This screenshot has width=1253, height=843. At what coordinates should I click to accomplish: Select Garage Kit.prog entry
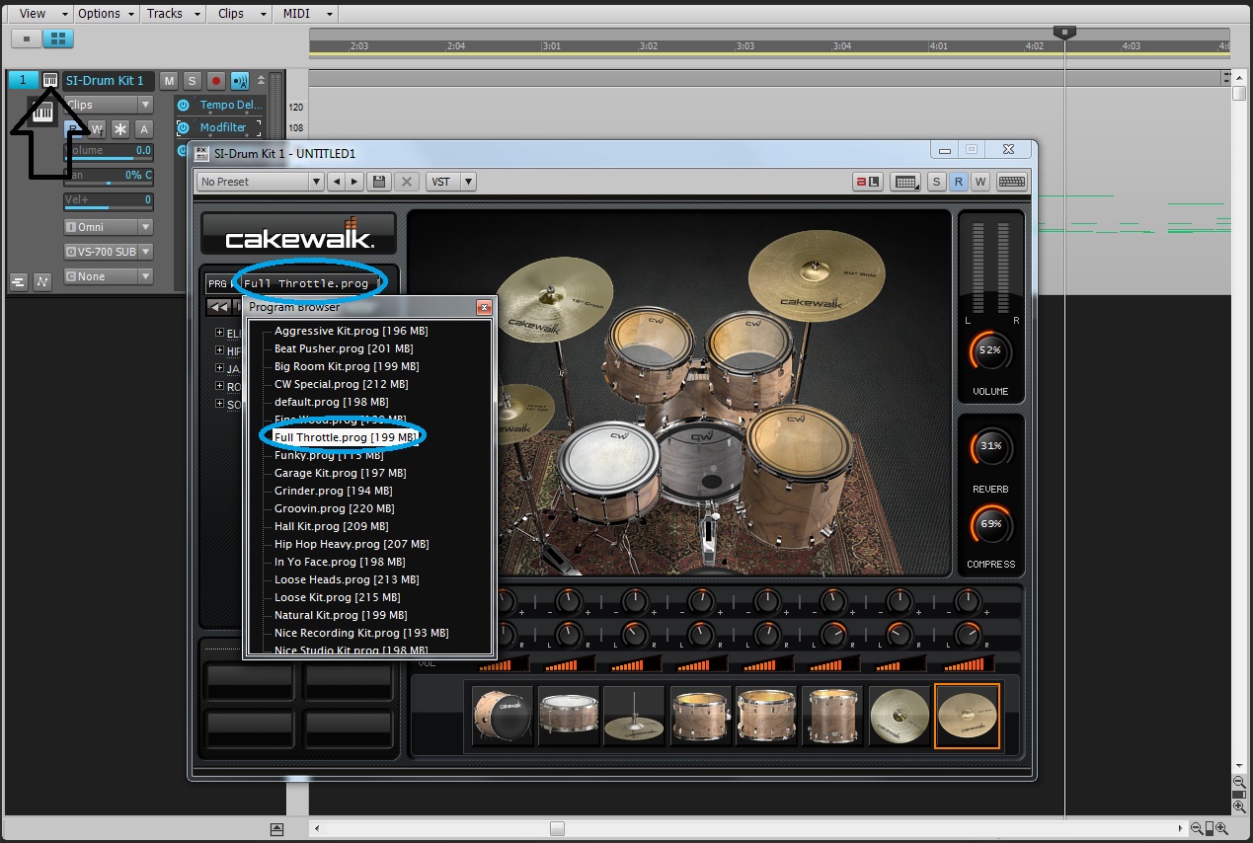340,473
